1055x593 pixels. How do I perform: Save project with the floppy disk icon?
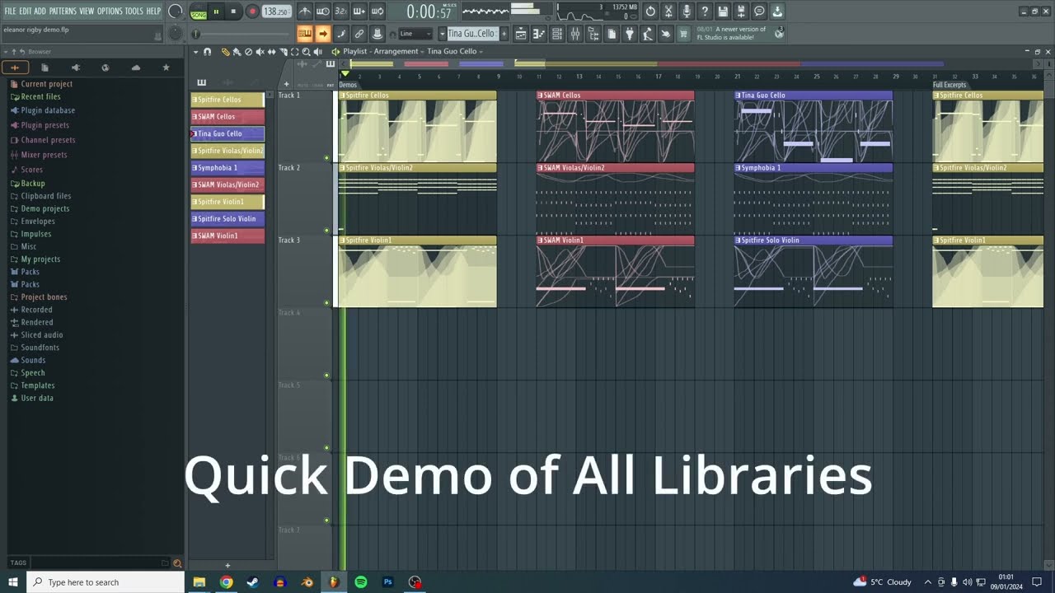723,12
